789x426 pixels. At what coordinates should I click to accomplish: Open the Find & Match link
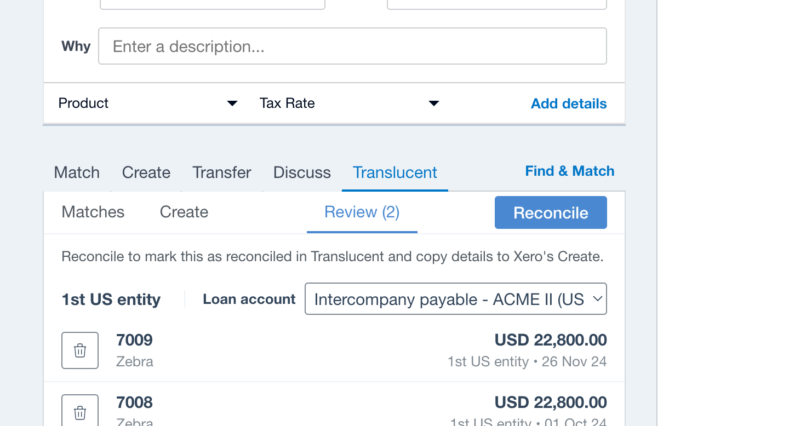(x=569, y=171)
